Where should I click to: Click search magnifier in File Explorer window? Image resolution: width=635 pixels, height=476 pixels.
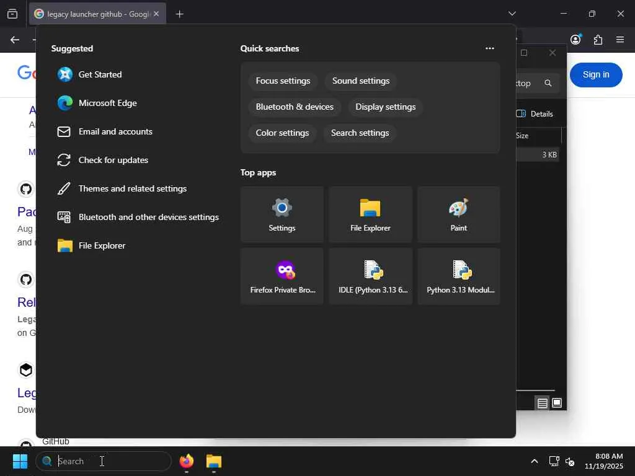point(548,84)
